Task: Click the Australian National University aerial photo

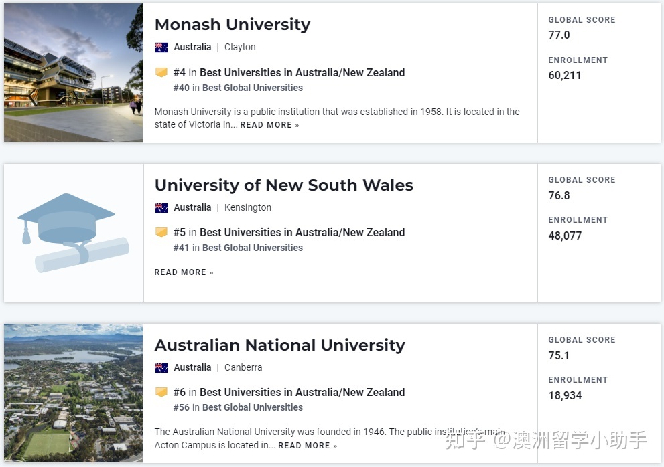Action: [73, 393]
